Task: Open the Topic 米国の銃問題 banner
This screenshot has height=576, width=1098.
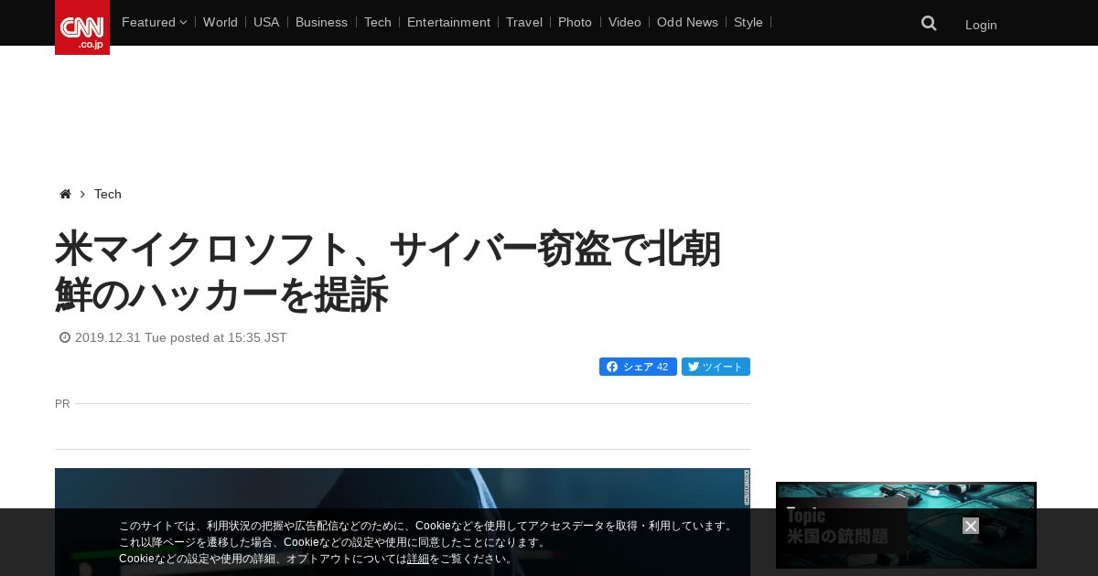Action: pyautogui.click(x=906, y=525)
